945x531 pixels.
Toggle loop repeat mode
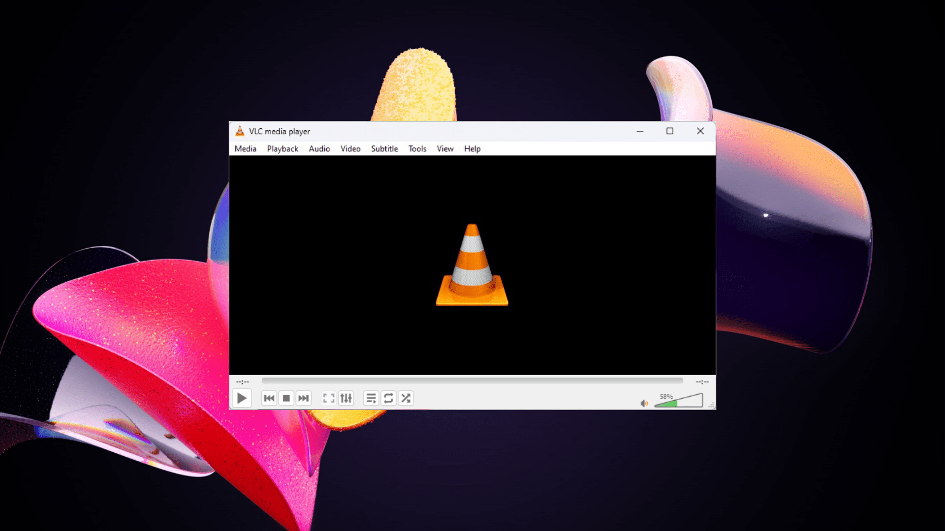point(388,398)
